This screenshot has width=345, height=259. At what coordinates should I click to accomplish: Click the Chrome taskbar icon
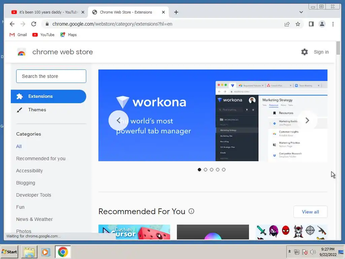point(63,252)
